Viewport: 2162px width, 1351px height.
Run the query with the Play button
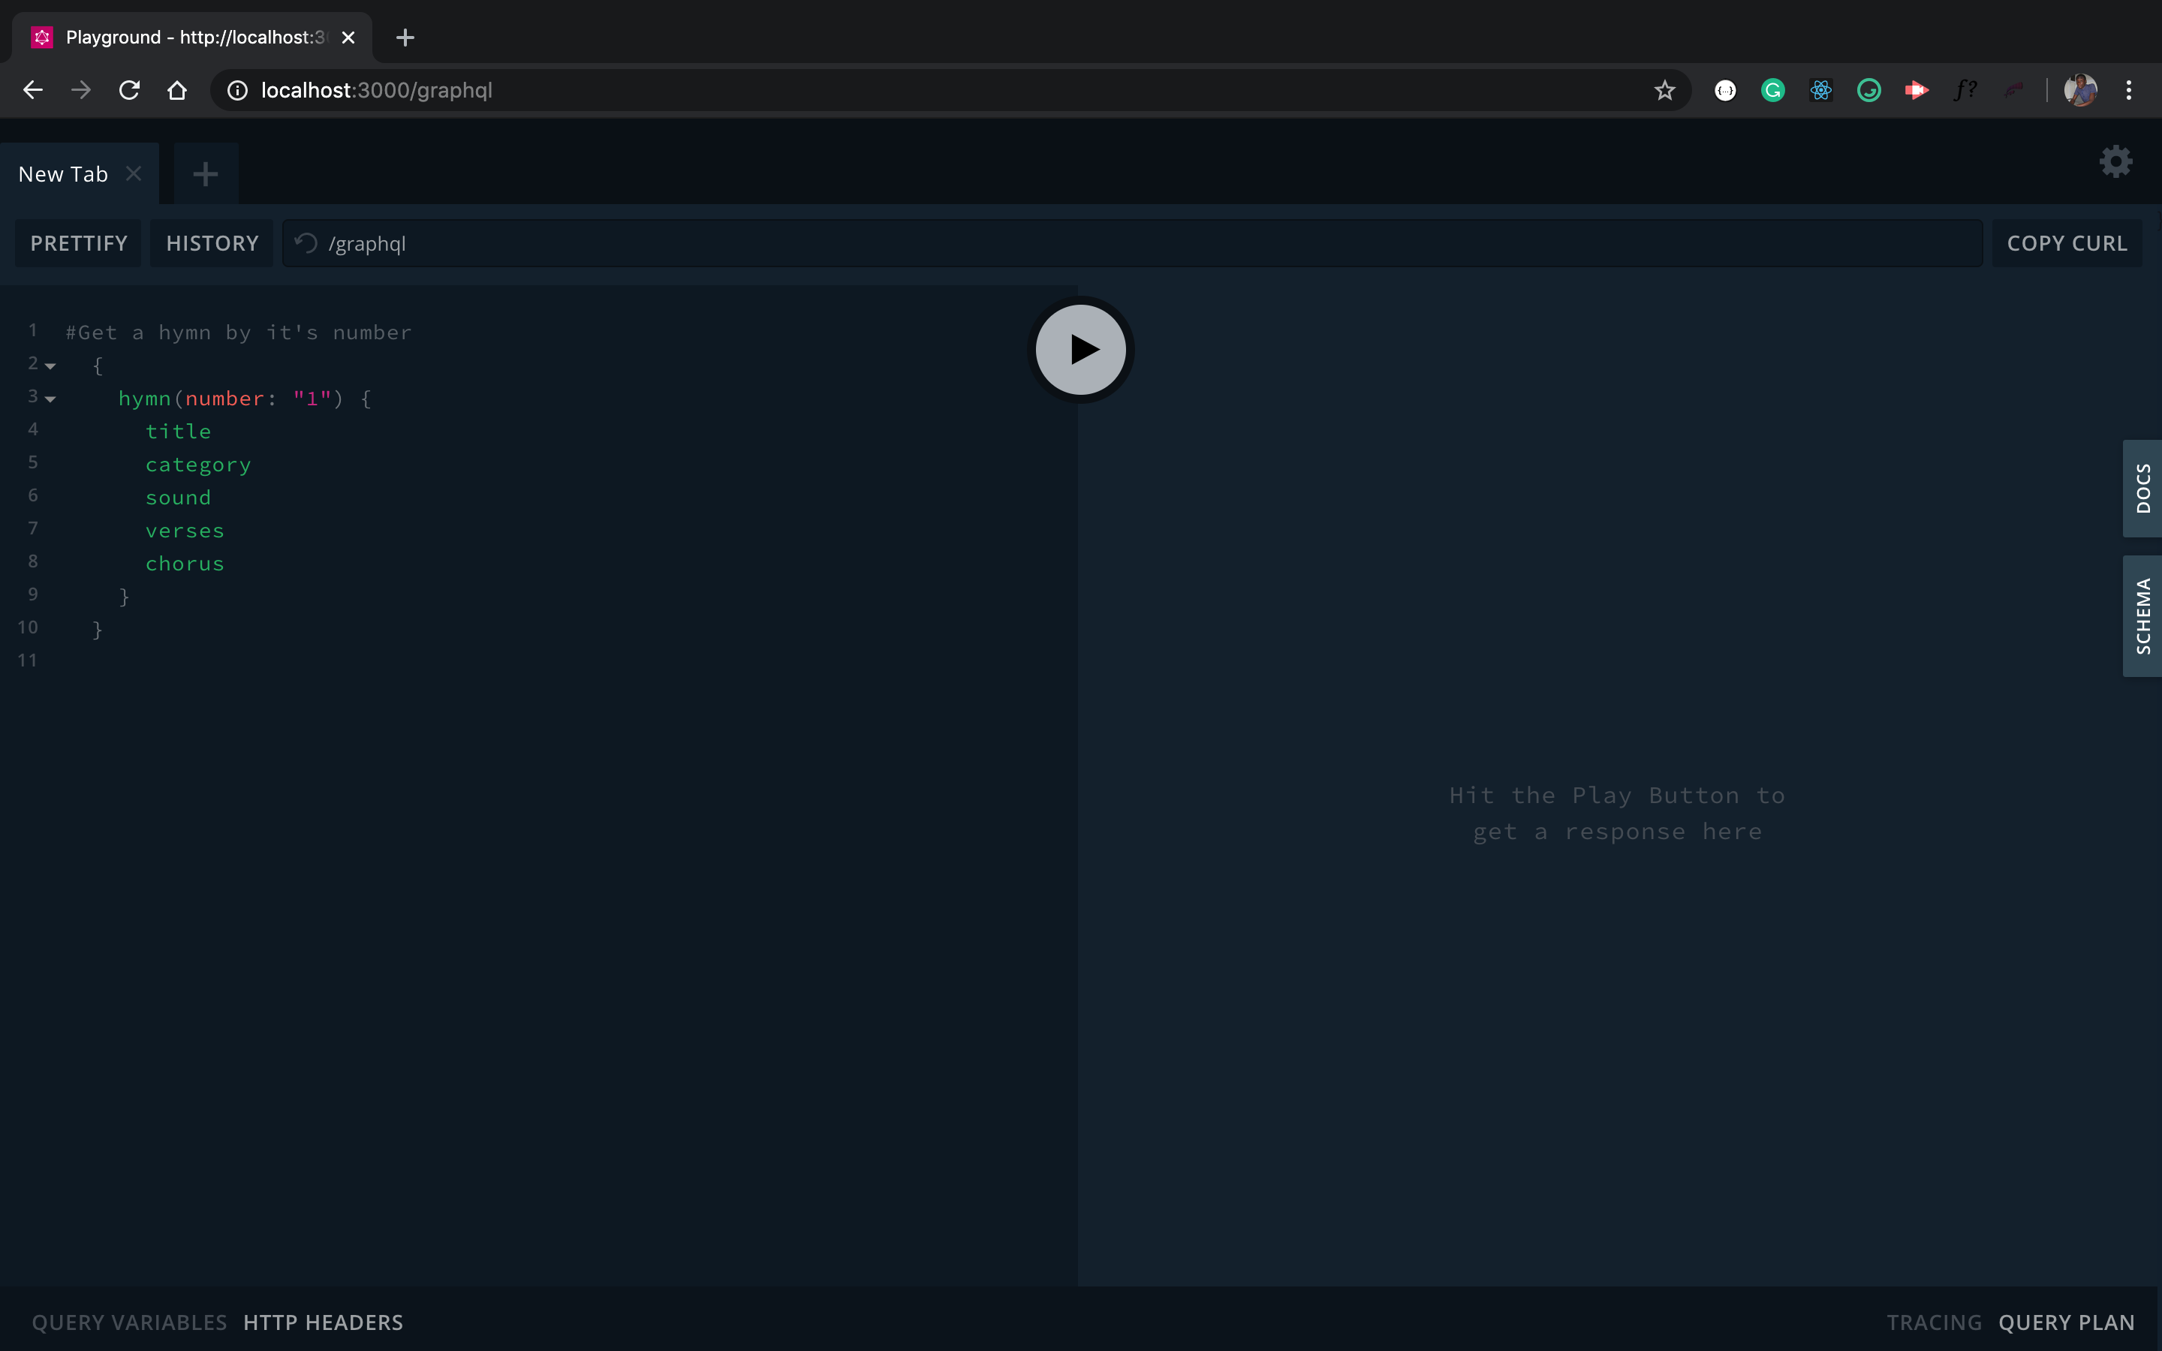point(1080,349)
